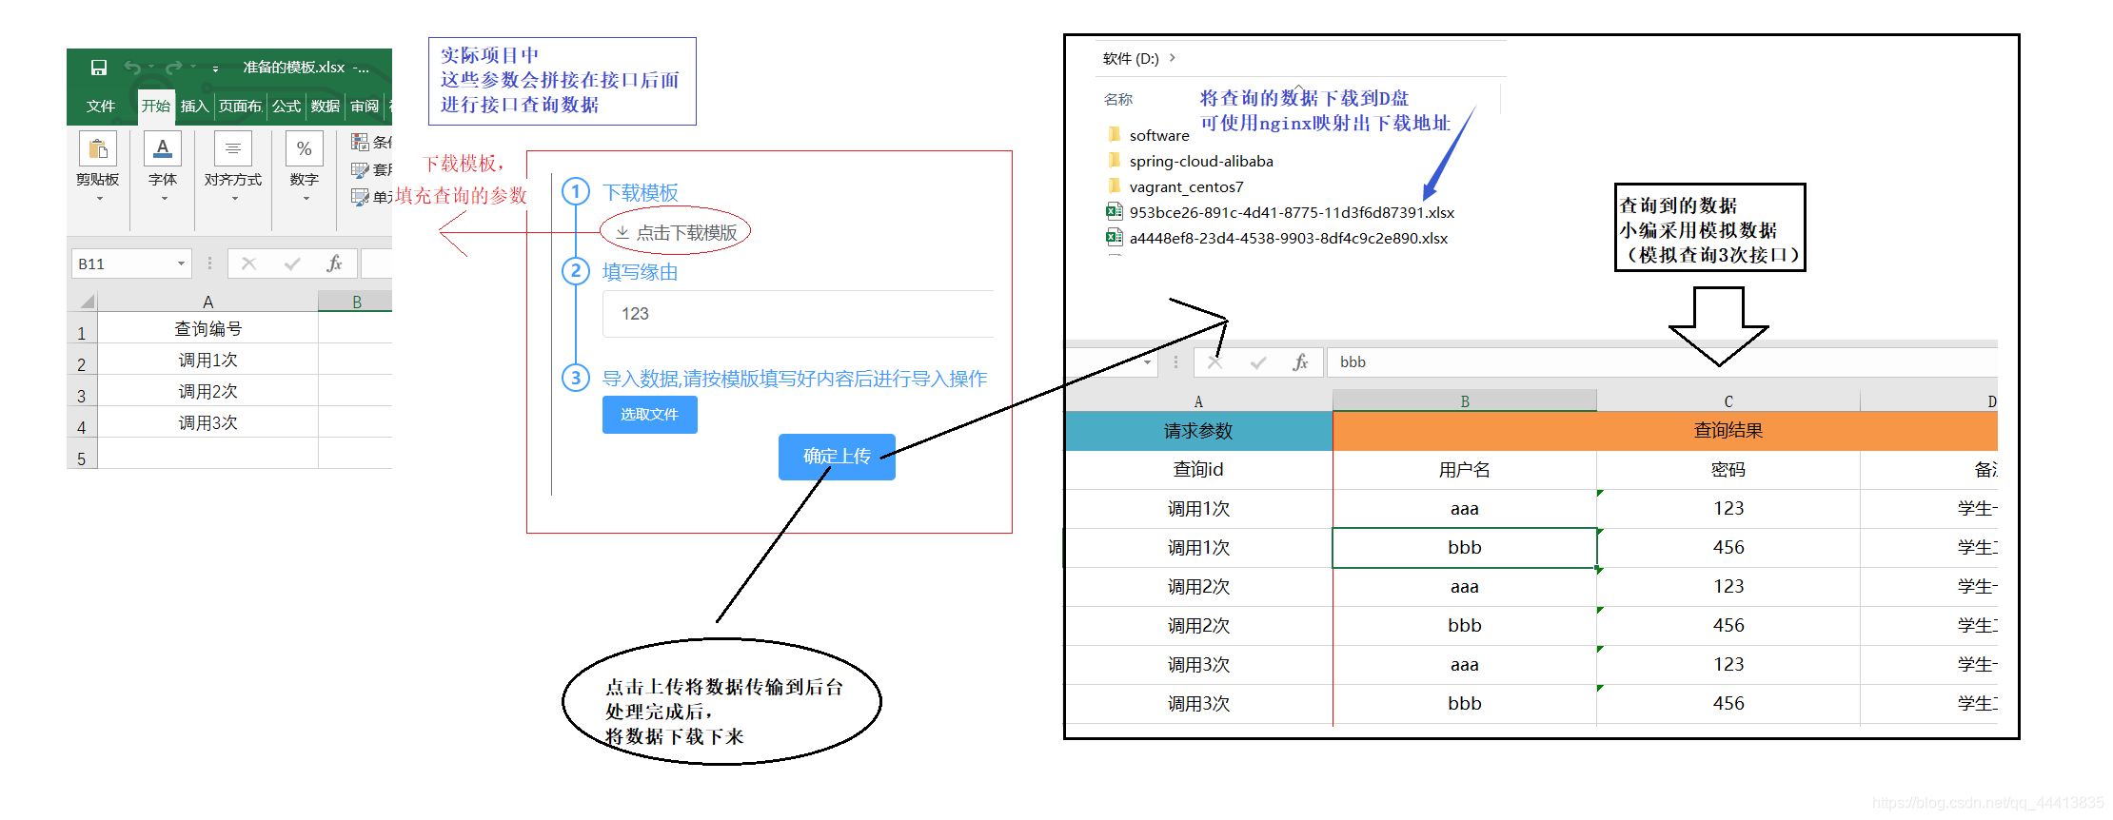Open the 页面布局 ribbon tab
The width and height of the screenshot is (2113, 820).
click(240, 106)
